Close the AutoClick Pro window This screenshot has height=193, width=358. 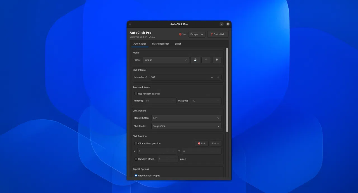[228, 24]
